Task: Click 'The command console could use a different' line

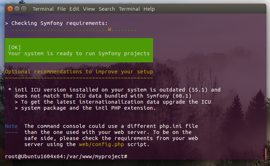Action: tap(111, 126)
